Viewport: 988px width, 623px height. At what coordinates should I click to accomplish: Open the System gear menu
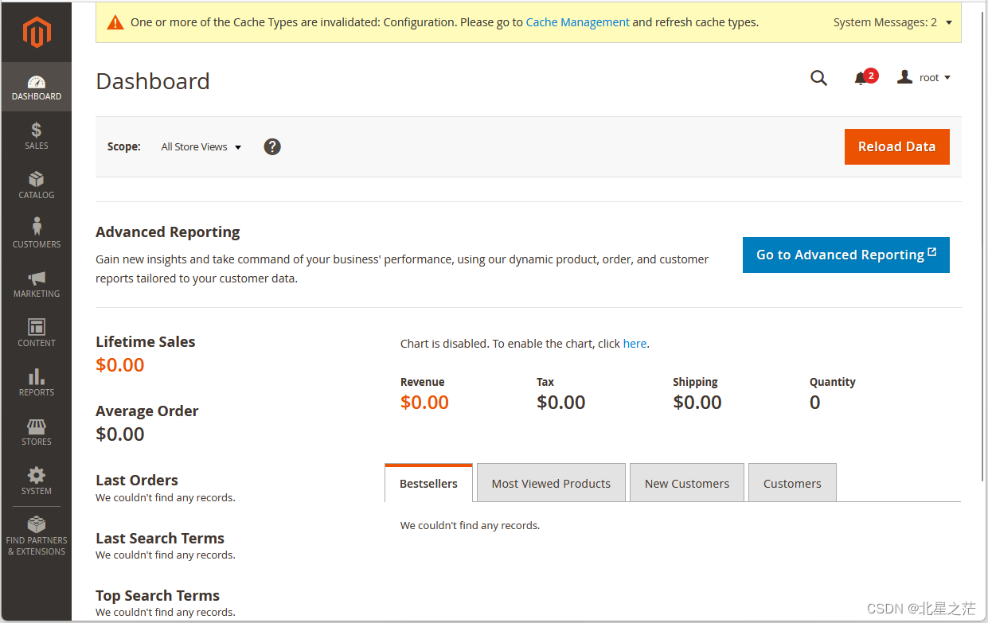(37, 481)
